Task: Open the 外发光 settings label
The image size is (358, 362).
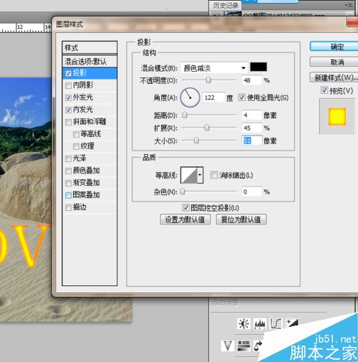Action: (x=83, y=97)
